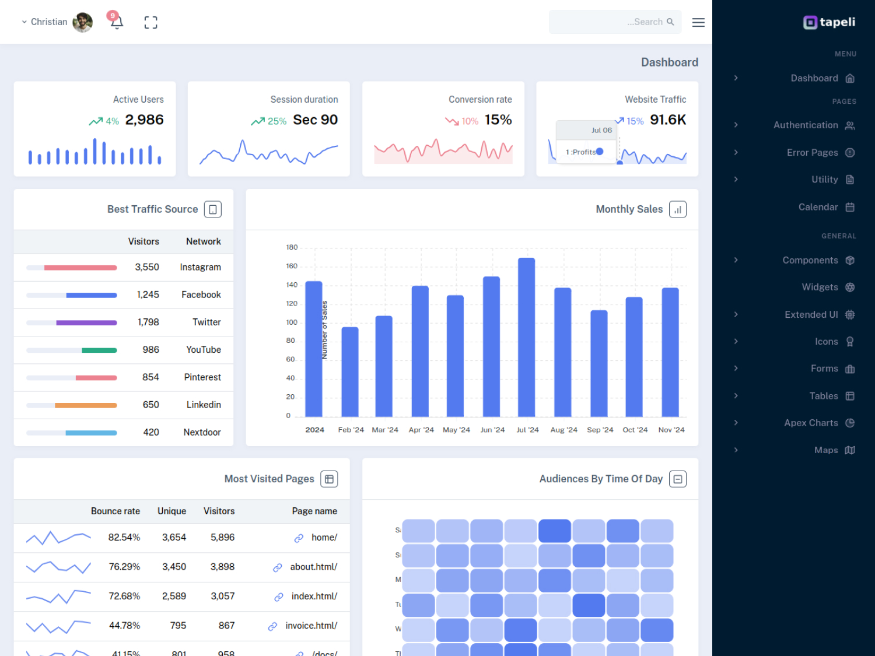
Task: Focus the Search input field
Action: click(x=615, y=22)
